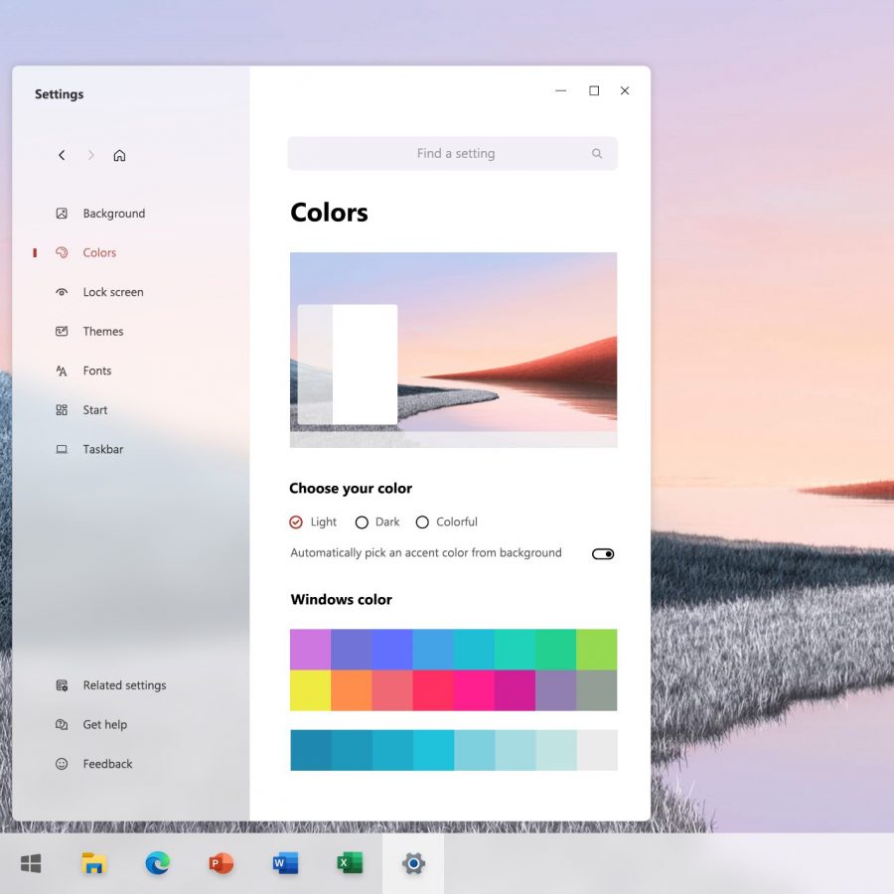Viewport: 894px width, 894px height.
Task: Click the back arrow in Settings
Action: click(x=62, y=155)
